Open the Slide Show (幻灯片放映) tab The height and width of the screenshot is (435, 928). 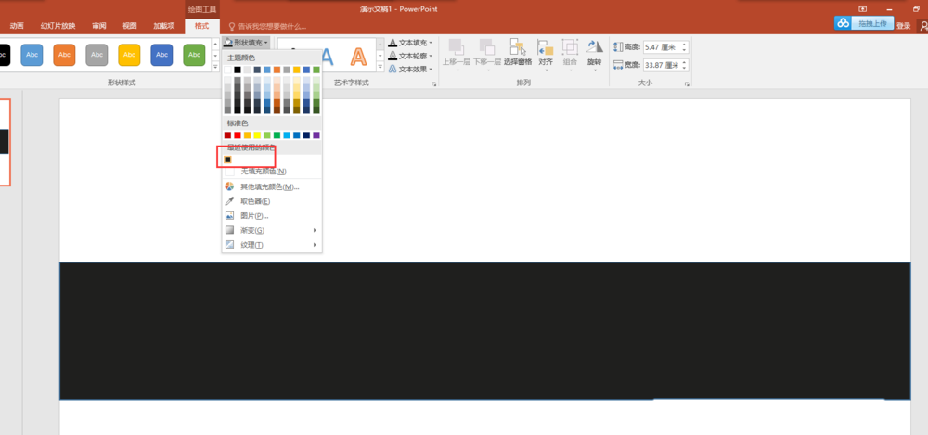(x=58, y=26)
